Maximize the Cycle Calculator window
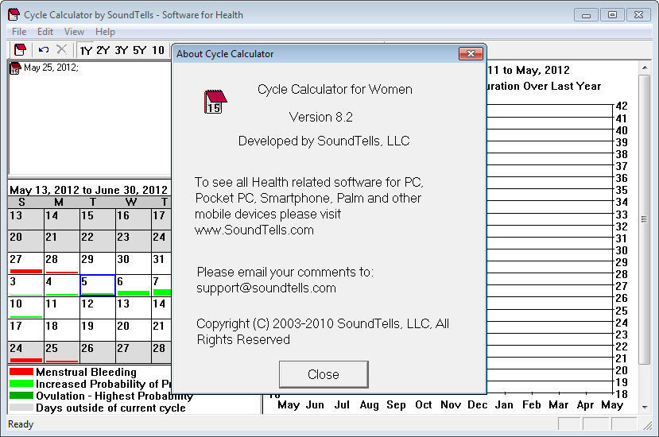 pos(612,15)
